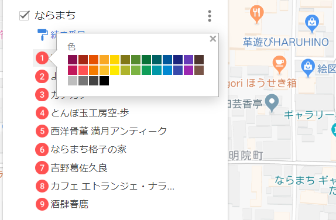This screenshot has height=220, width=336.
Task: Select marker number 3 icon
Action: pos(42,95)
